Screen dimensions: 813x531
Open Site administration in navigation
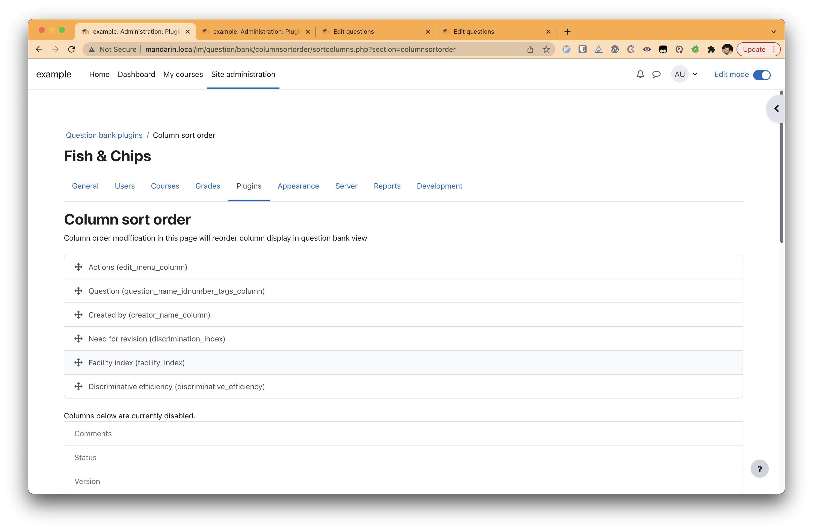click(x=243, y=74)
